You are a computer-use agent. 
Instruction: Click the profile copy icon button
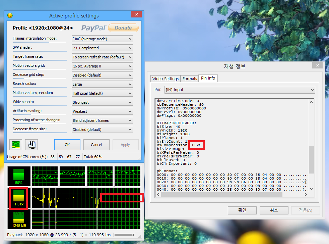pos(31,145)
